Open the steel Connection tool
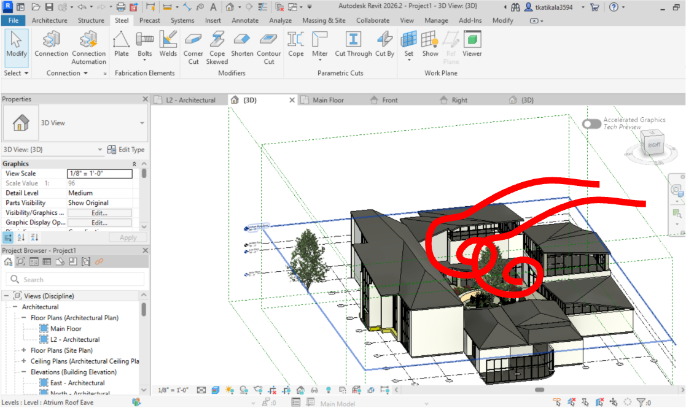This screenshot has width=686, height=408. coord(51,45)
